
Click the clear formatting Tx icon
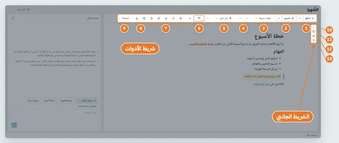(151, 19)
